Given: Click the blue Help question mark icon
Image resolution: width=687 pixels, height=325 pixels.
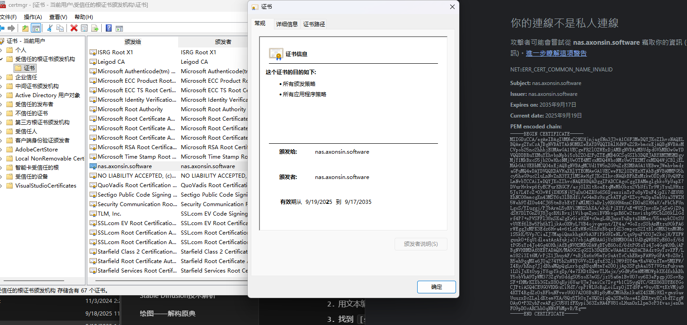Looking at the screenshot, I should (x=108, y=28).
